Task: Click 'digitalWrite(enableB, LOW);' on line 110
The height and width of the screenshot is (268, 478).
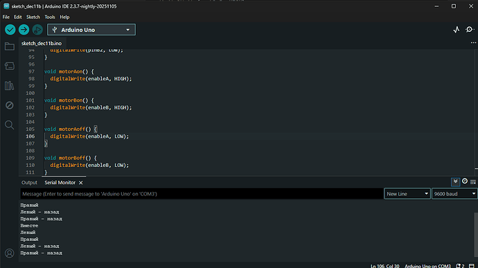Action: click(x=89, y=166)
